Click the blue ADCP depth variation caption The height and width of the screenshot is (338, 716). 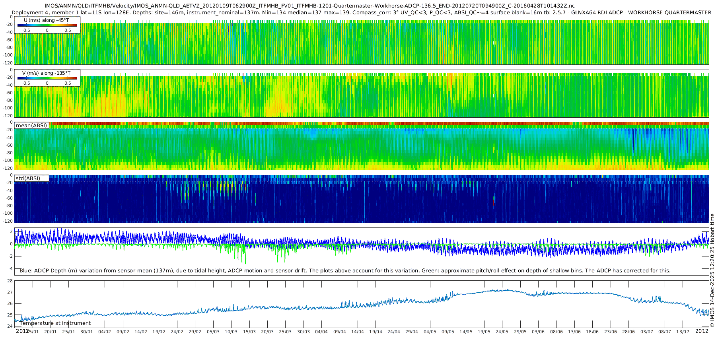(x=345, y=271)
